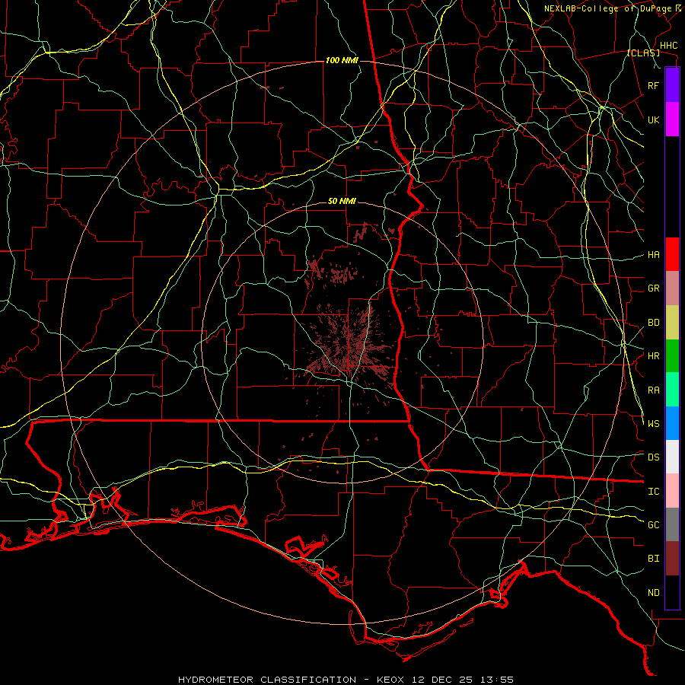Click the 100 NMI range ring label
Image resolution: width=685 pixels, height=685 pixels.
(x=342, y=60)
